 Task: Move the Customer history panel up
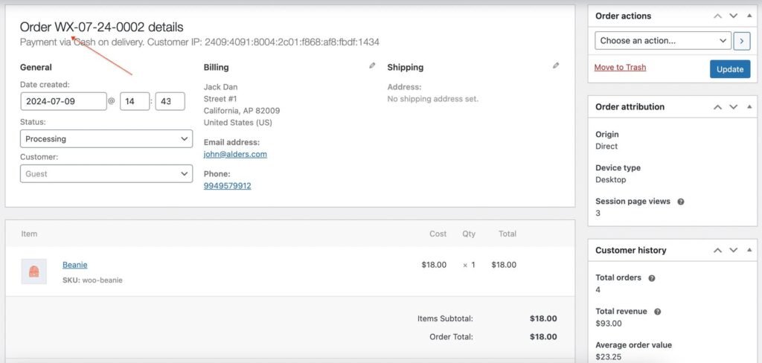click(x=717, y=251)
